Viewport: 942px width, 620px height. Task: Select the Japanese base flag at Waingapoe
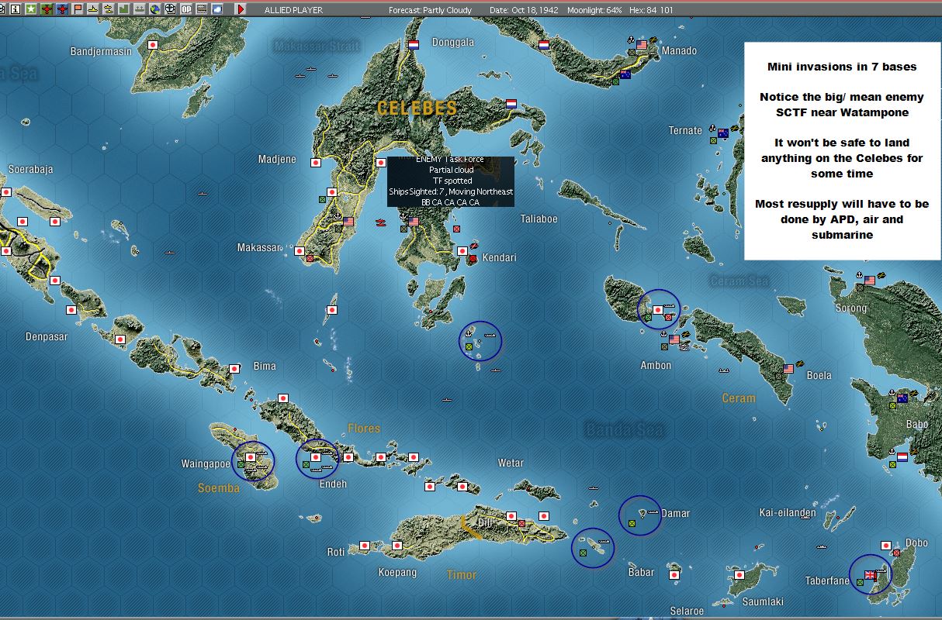click(x=251, y=457)
